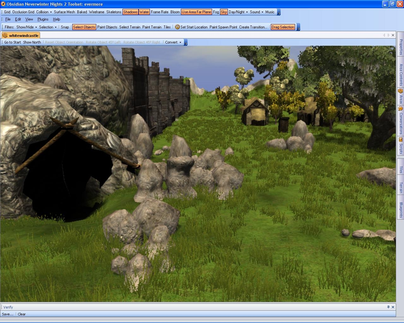The height and width of the screenshot is (323, 404).
Task: Close the whitewindcastle document with X
Action: tap(393, 35)
